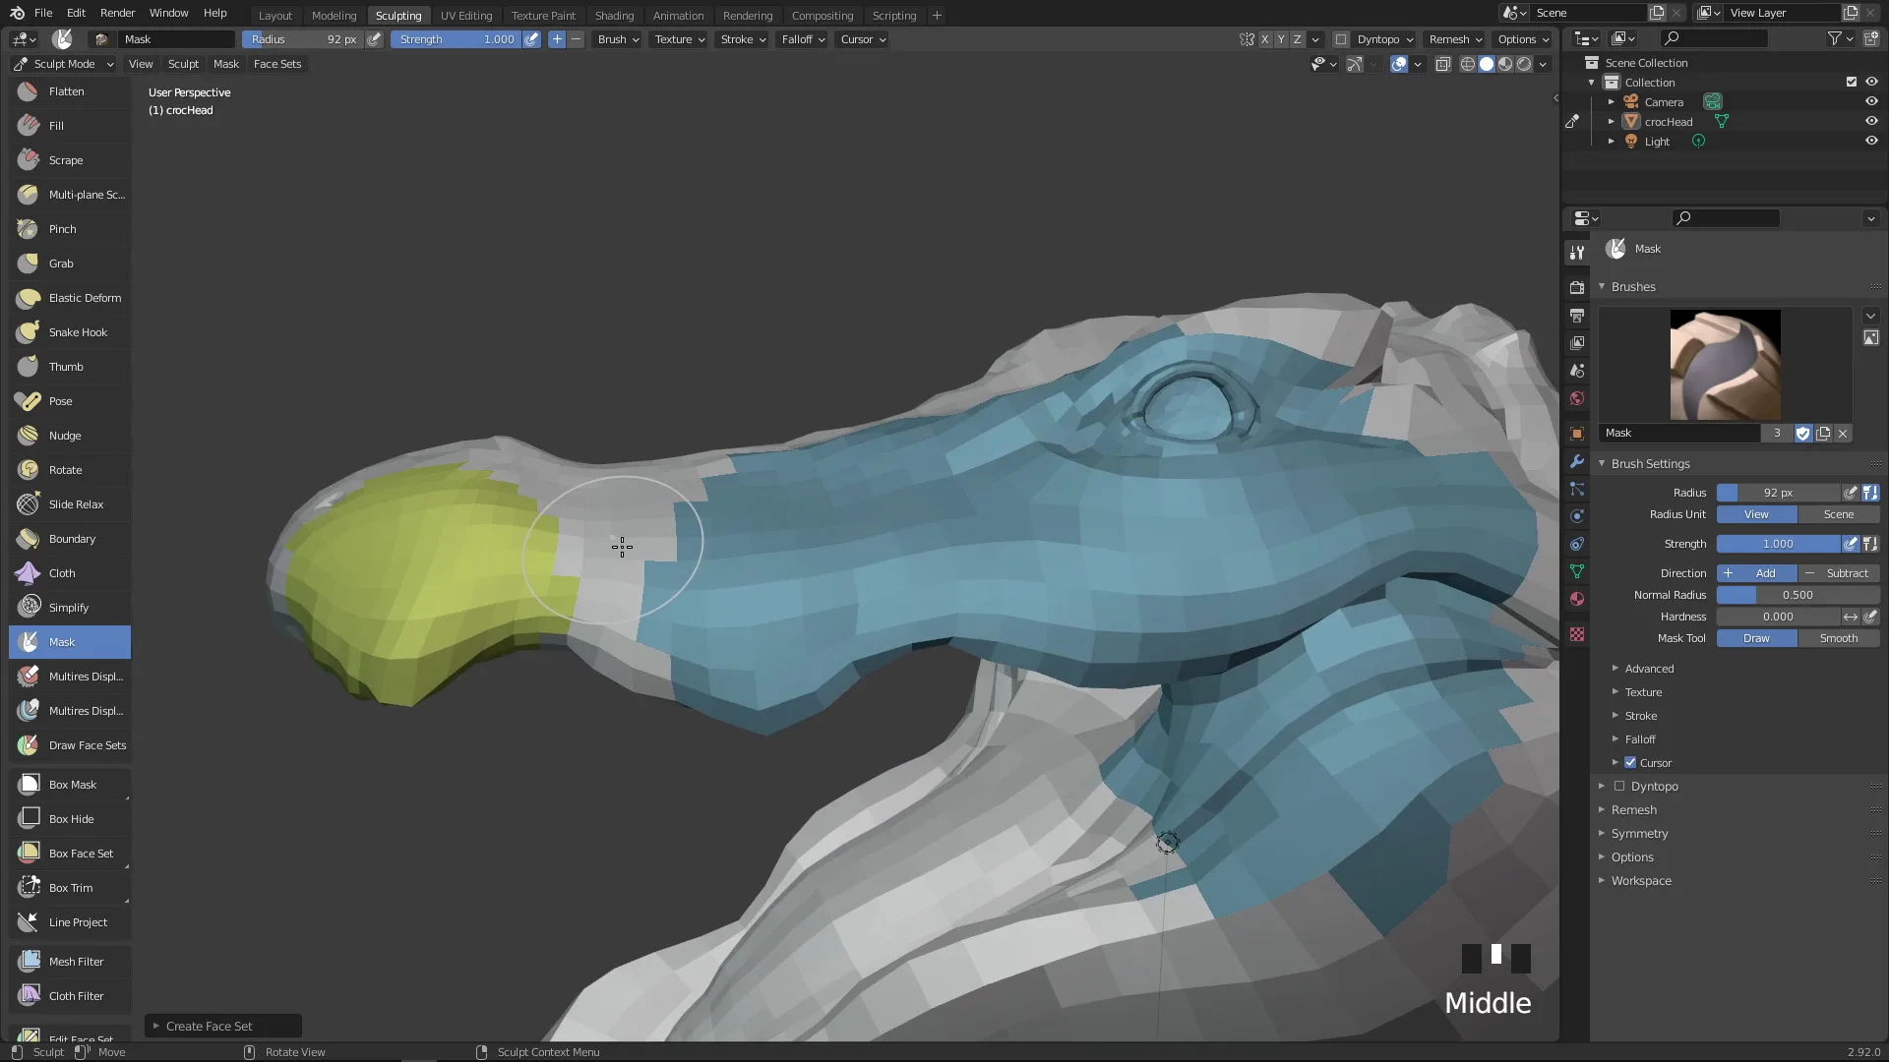This screenshot has height=1062, width=1889.
Task: Disable the Cursor checkbox in Brush Settings
Action: pos(1630,763)
